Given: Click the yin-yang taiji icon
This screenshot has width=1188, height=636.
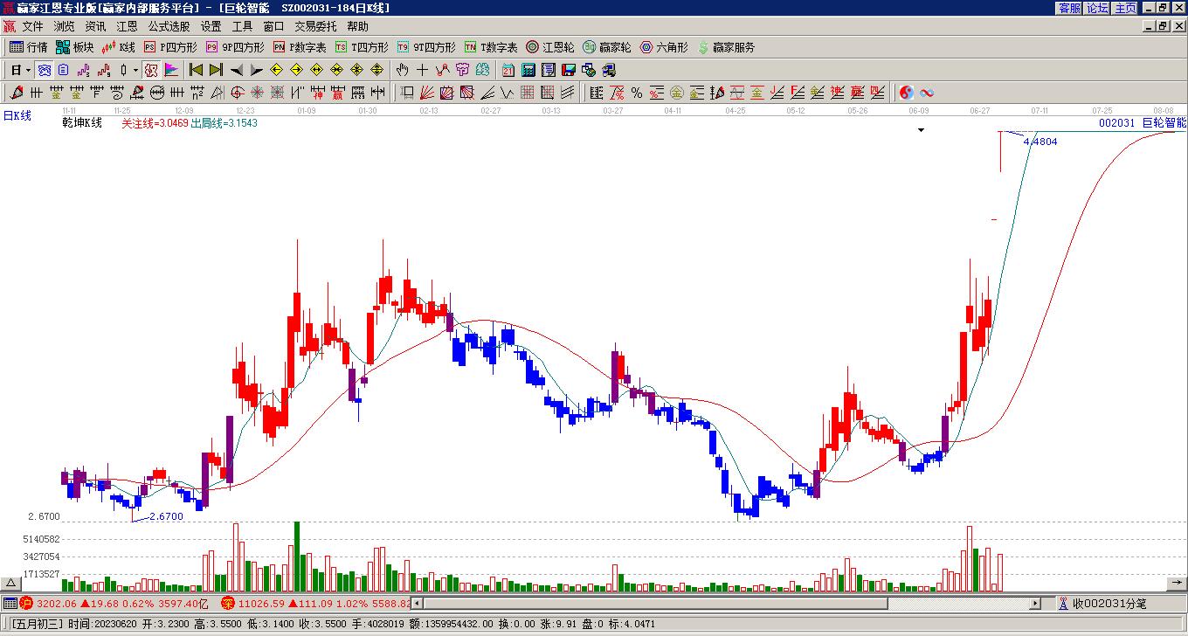Looking at the screenshot, I should point(907,93).
